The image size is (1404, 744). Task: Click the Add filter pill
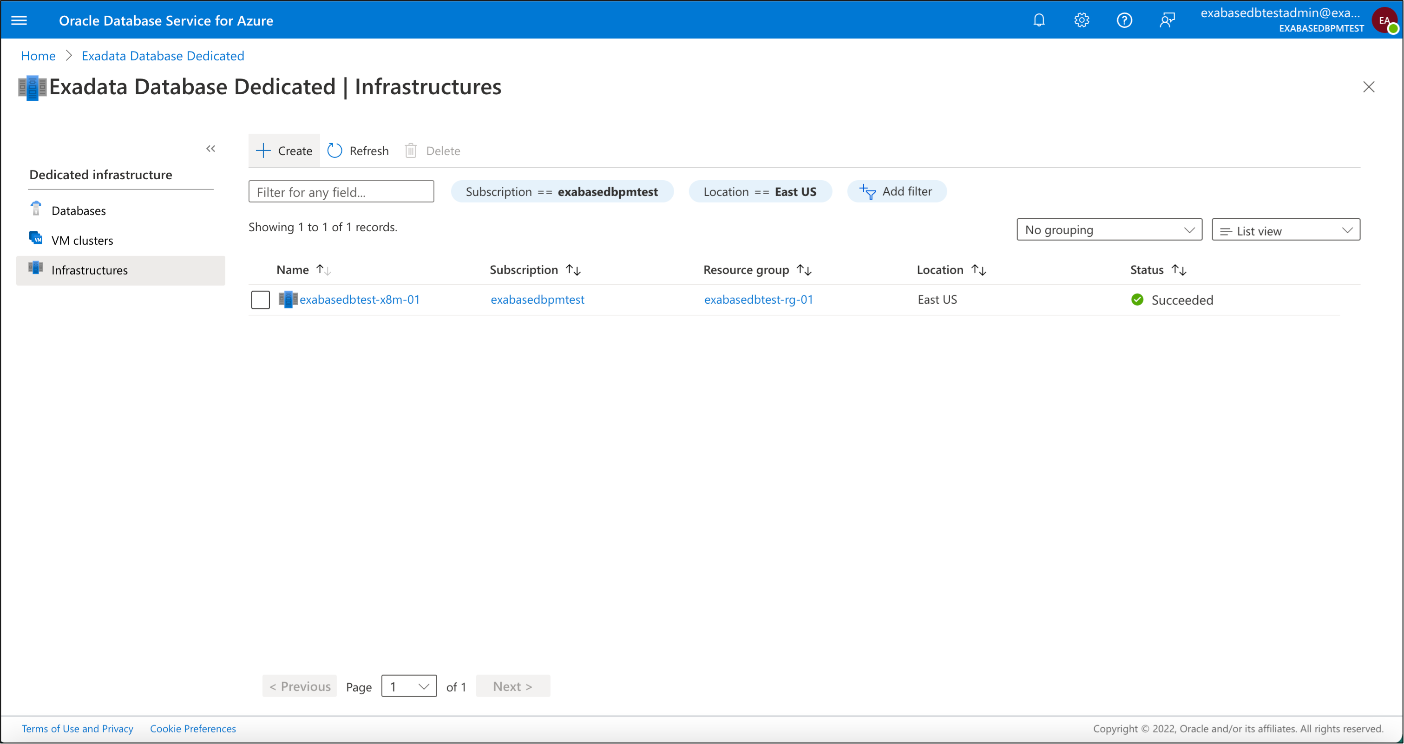coord(896,192)
